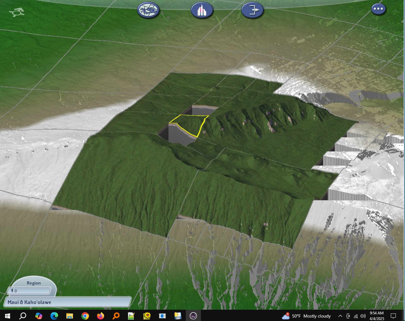Open Firefox from taskbar
Image resolution: width=405 pixels, height=321 pixels.
tap(101, 316)
